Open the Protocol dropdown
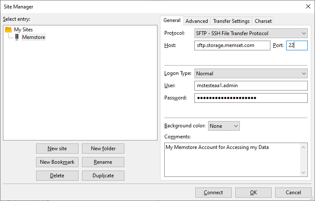315x201 pixels. pos(251,33)
